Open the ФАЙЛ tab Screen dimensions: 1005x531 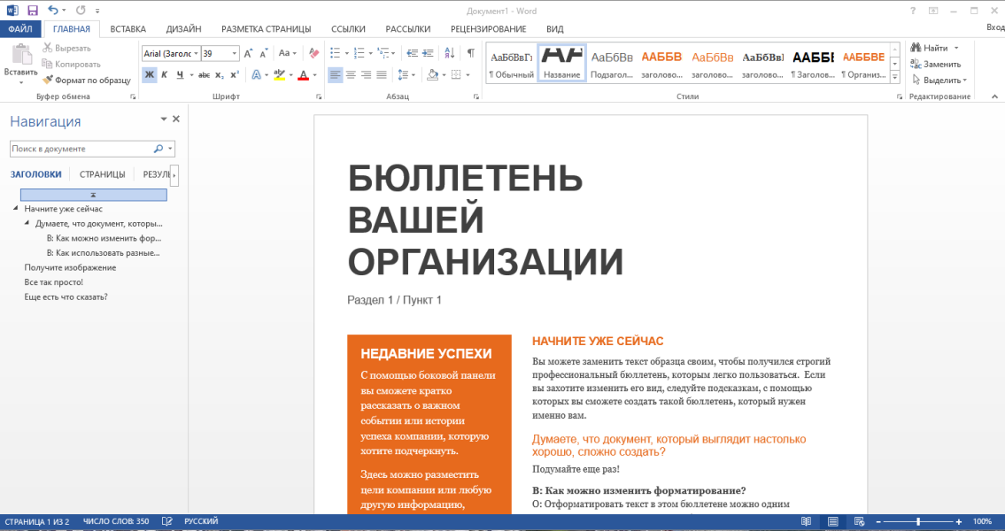(20, 29)
